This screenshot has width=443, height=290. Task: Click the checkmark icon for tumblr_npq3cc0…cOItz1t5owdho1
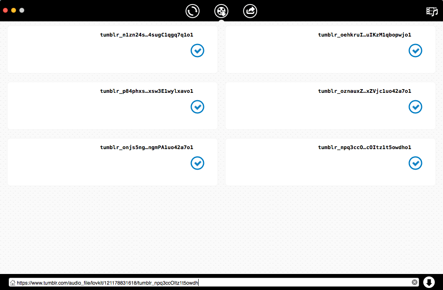point(415,163)
